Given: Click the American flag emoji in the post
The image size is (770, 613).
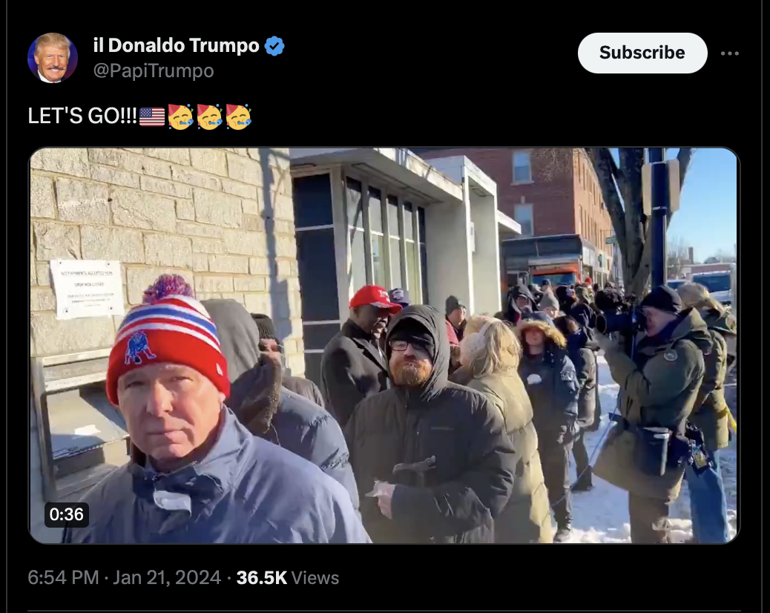Looking at the screenshot, I should [x=152, y=117].
